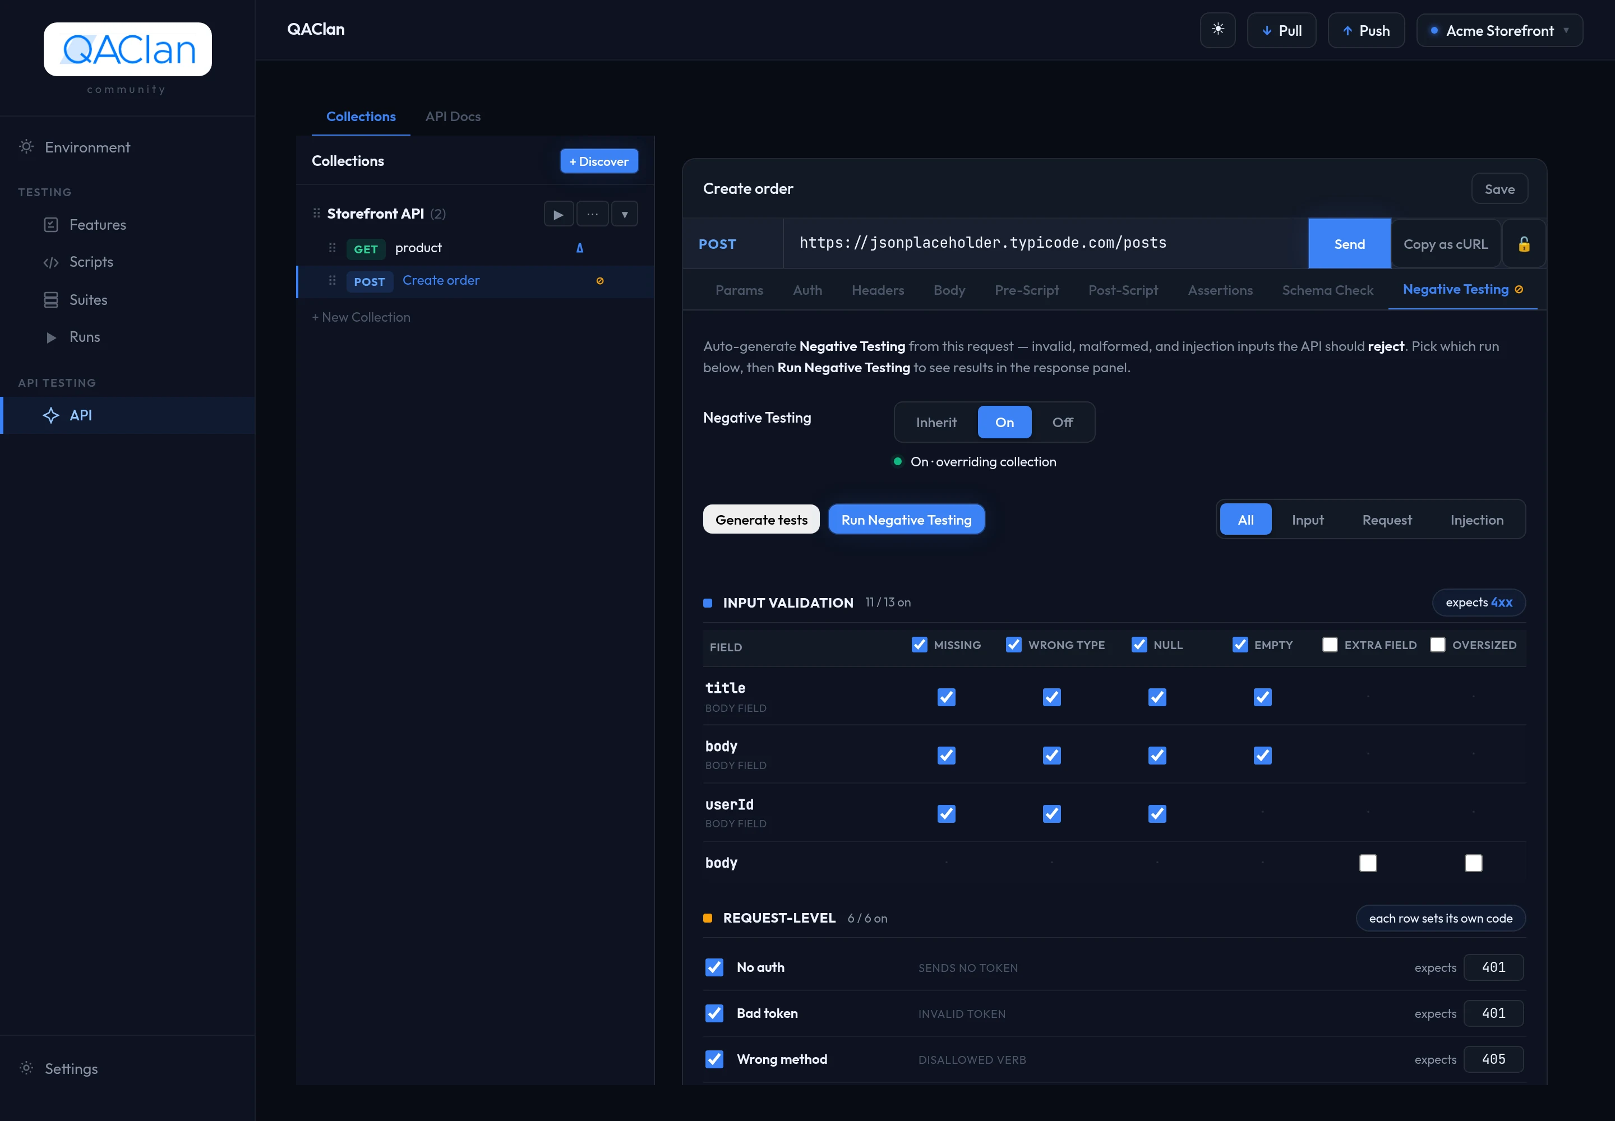Click the QAClan logo
This screenshot has height=1121, width=1615.
(127, 49)
